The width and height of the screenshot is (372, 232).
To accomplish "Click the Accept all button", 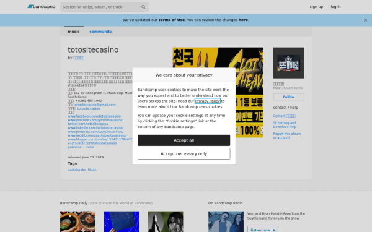I will 184,140.
